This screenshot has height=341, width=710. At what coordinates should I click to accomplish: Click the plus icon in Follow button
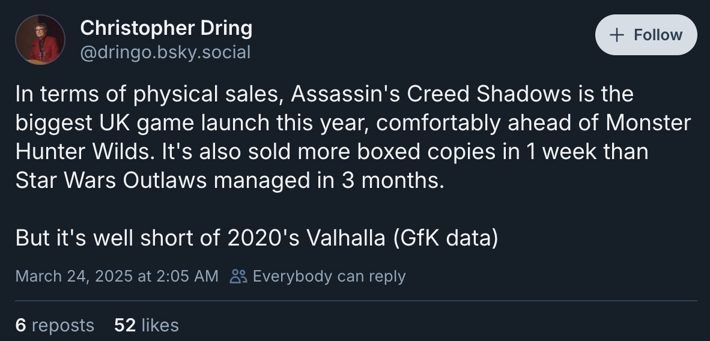(616, 35)
